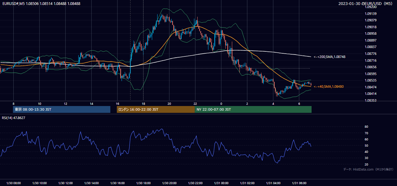Image resolution: width=397 pixels, height=186 pixels.
Task: Click bottom date label 1/30 20:00
Action: tap(169, 183)
